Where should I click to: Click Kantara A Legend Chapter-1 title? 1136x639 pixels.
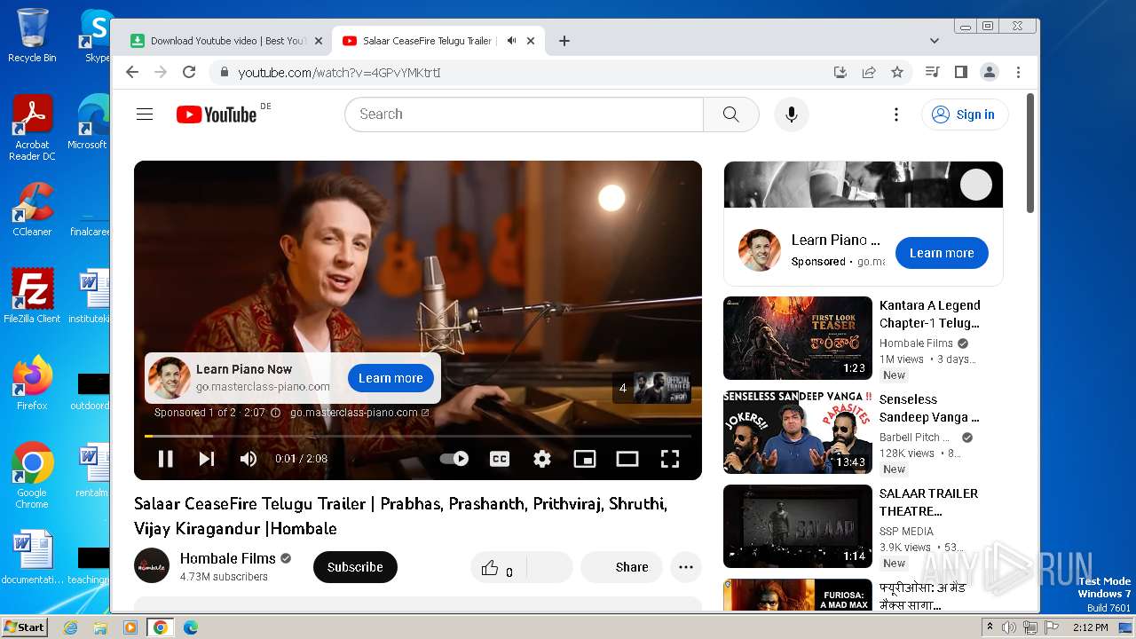(930, 314)
